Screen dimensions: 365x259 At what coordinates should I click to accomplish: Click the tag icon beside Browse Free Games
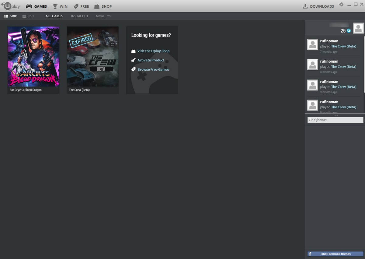click(x=133, y=69)
